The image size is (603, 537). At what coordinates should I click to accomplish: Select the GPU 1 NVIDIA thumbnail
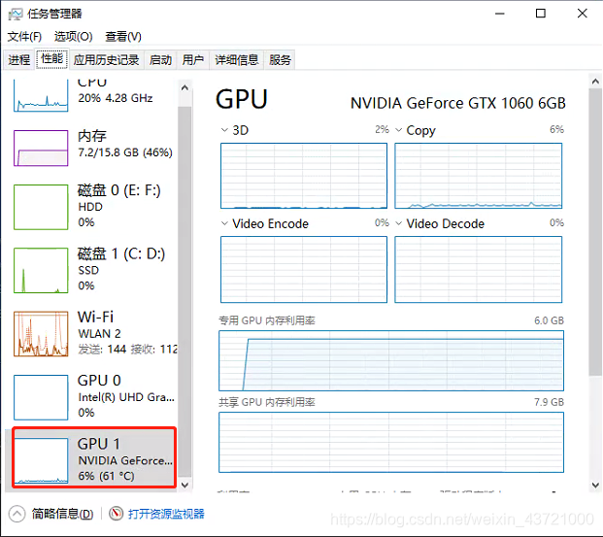pyautogui.click(x=41, y=461)
